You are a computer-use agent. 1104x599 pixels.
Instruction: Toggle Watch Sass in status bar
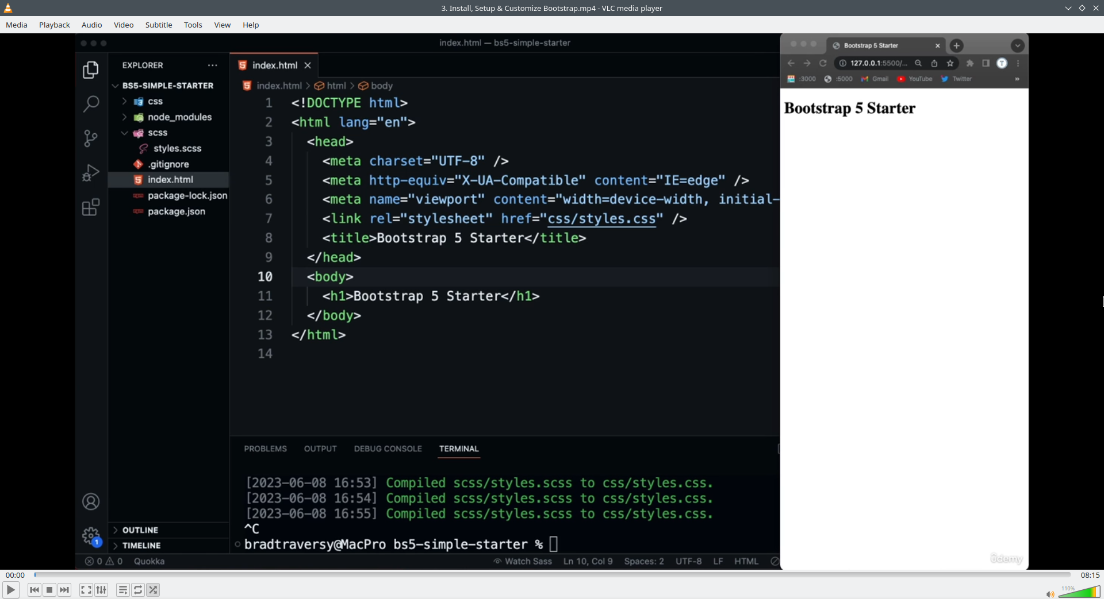(x=523, y=561)
